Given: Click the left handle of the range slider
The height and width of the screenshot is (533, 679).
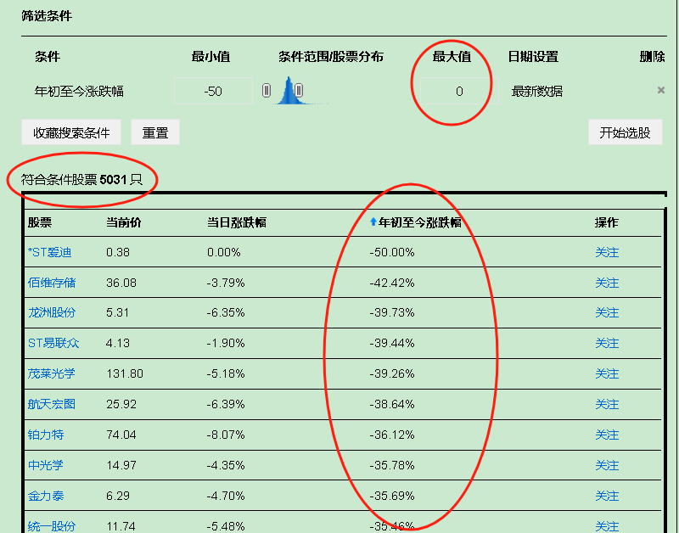Looking at the screenshot, I should (x=267, y=91).
